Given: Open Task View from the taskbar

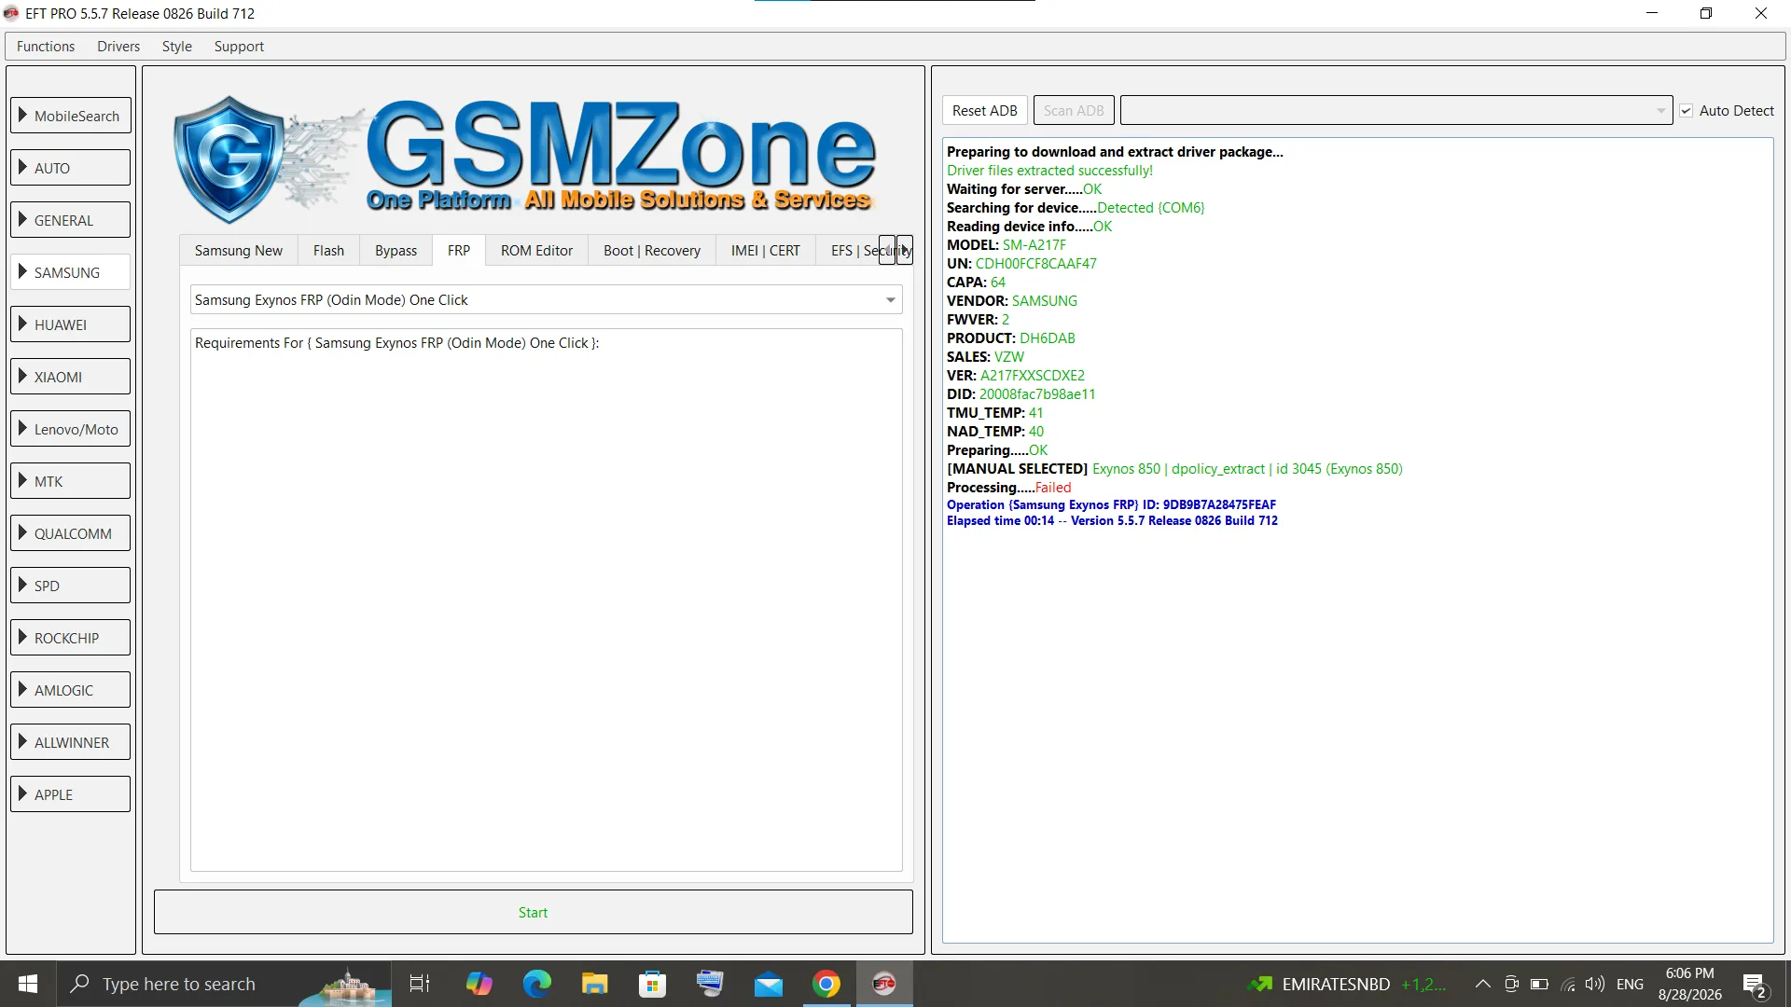Looking at the screenshot, I should [x=420, y=984].
